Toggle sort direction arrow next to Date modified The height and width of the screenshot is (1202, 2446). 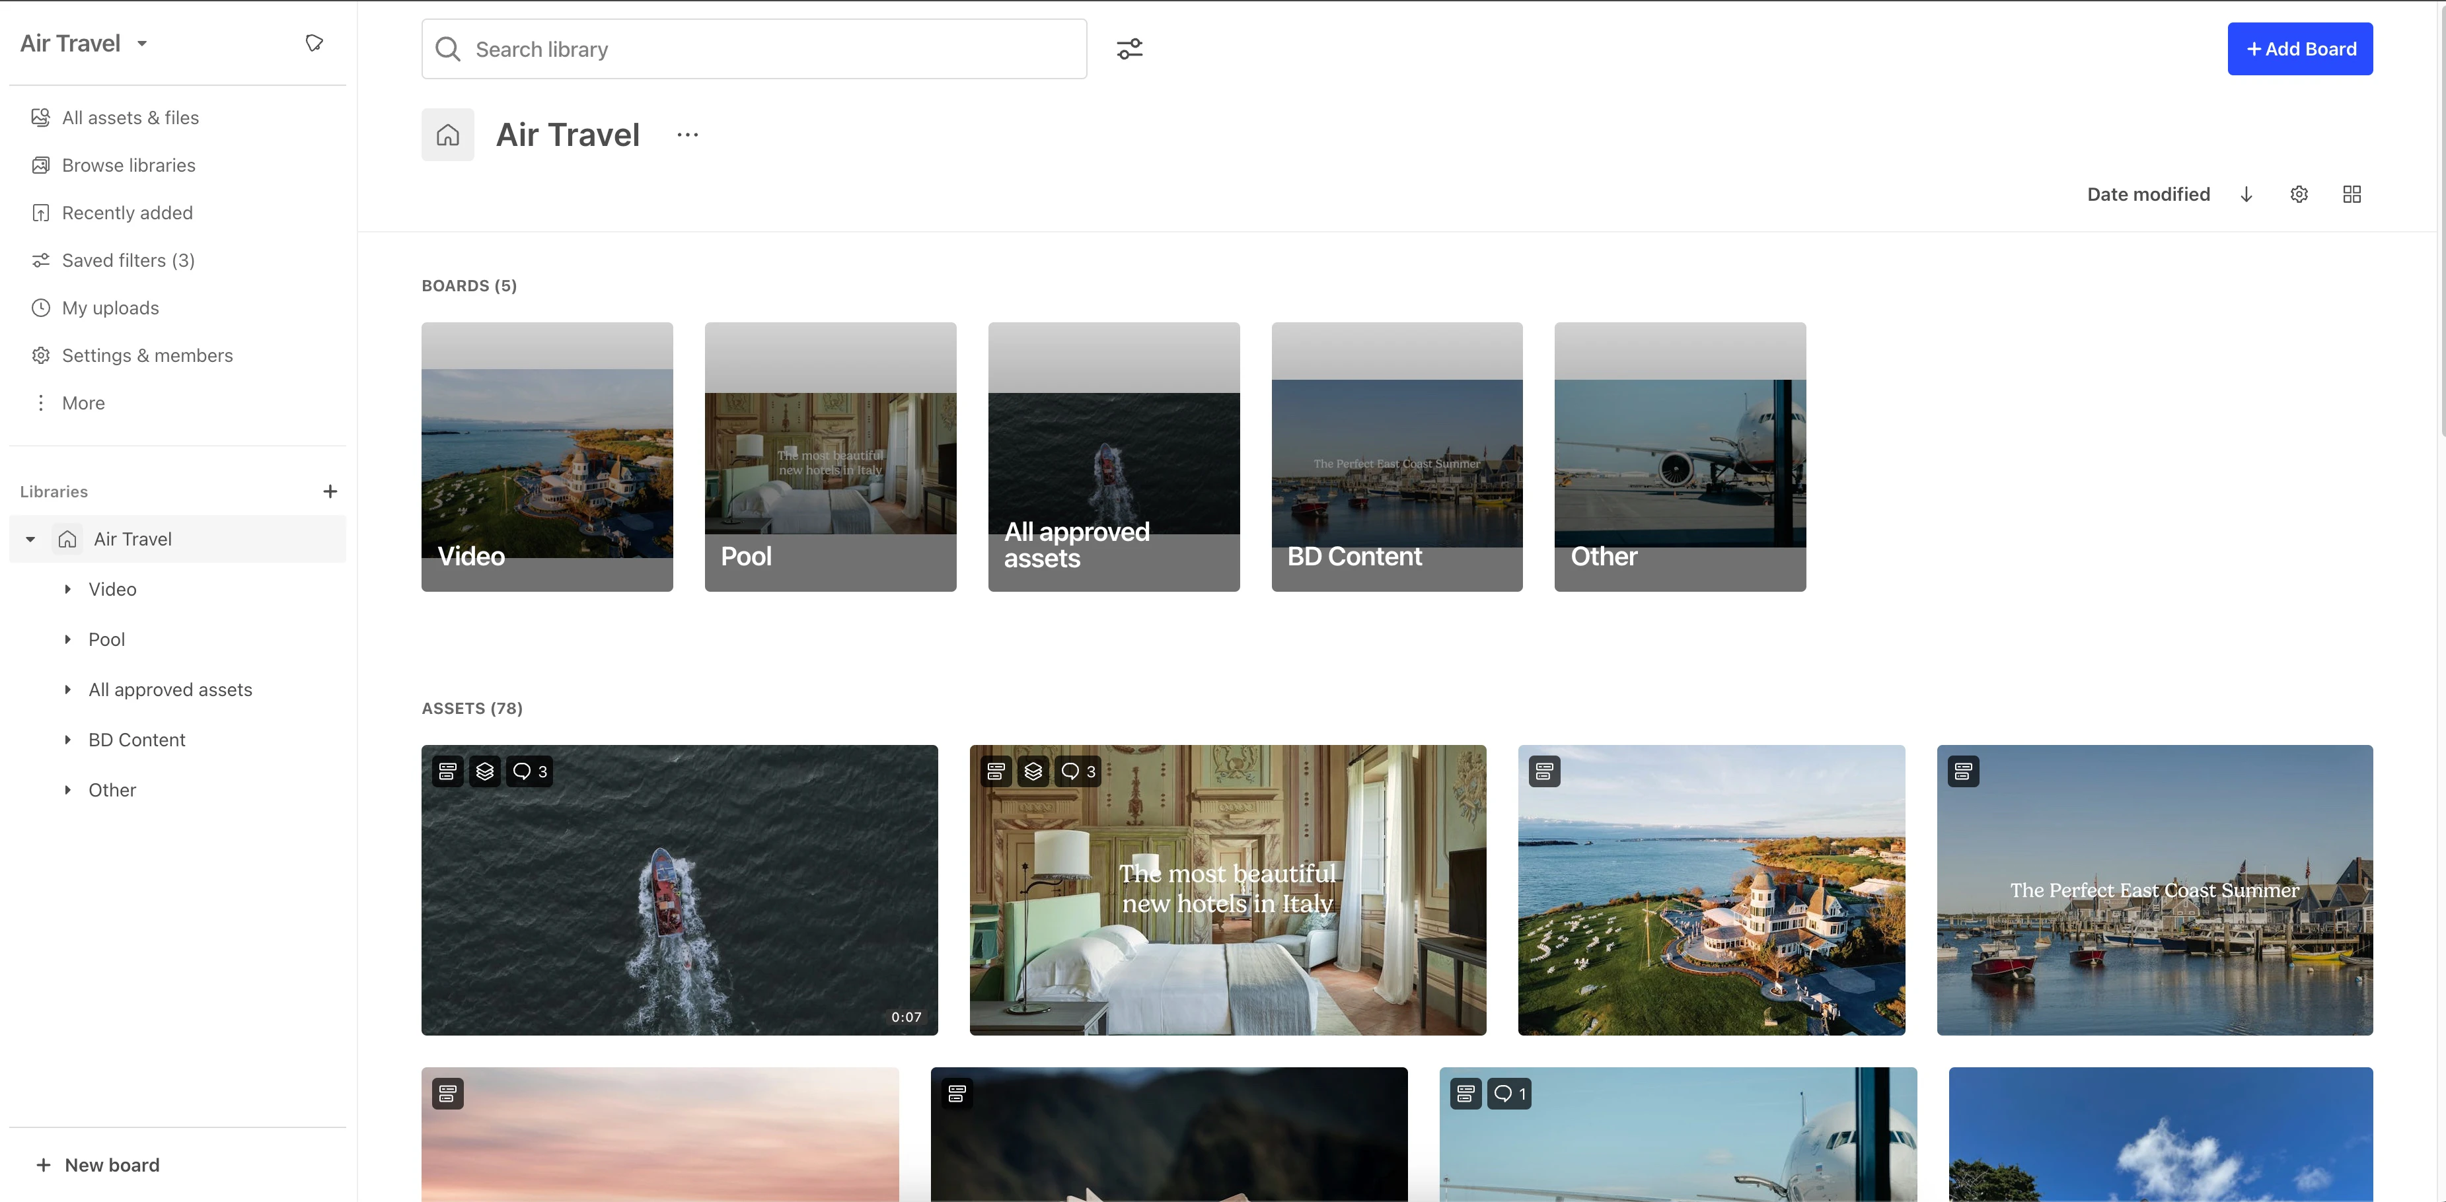(2246, 194)
